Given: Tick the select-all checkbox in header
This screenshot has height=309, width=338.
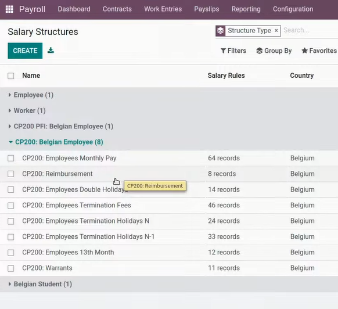Looking at the screenshot, I should [11, 76].
